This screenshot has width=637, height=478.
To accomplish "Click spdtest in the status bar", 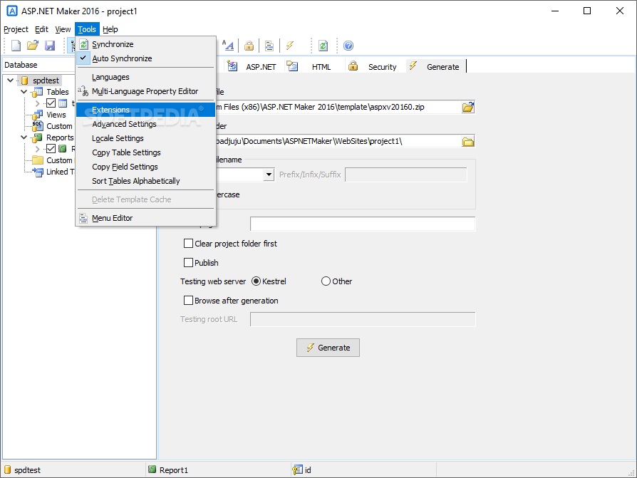I will click(27, 470).
